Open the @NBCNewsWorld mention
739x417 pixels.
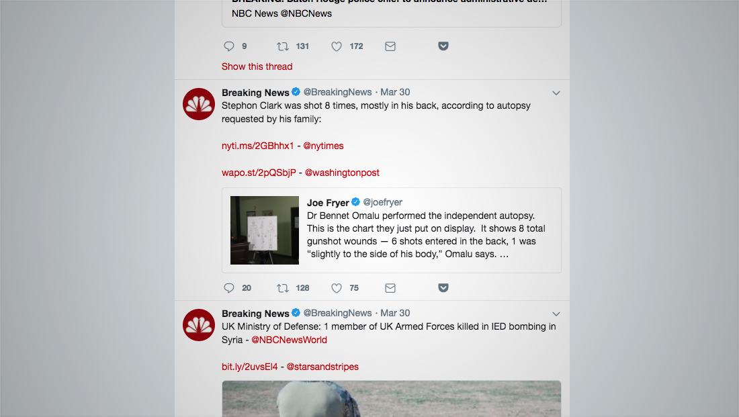[x=289, y=340]
